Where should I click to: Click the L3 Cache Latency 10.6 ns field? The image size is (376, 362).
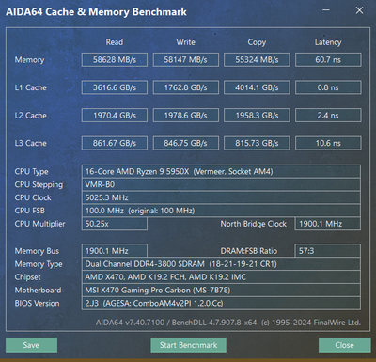pos(328,143)
